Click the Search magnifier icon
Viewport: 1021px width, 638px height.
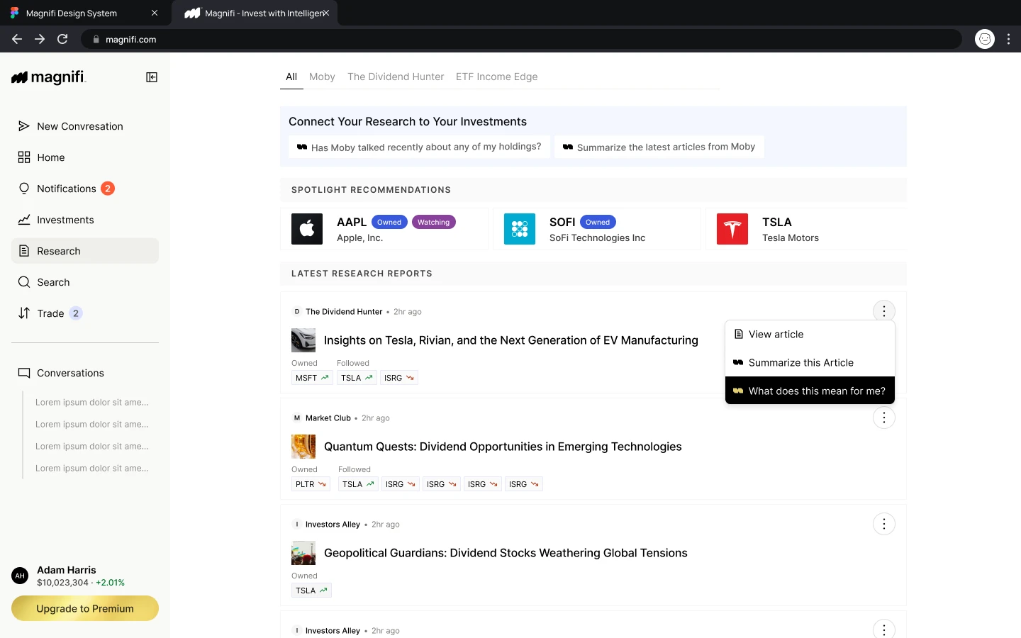click(x=24, y=282)
